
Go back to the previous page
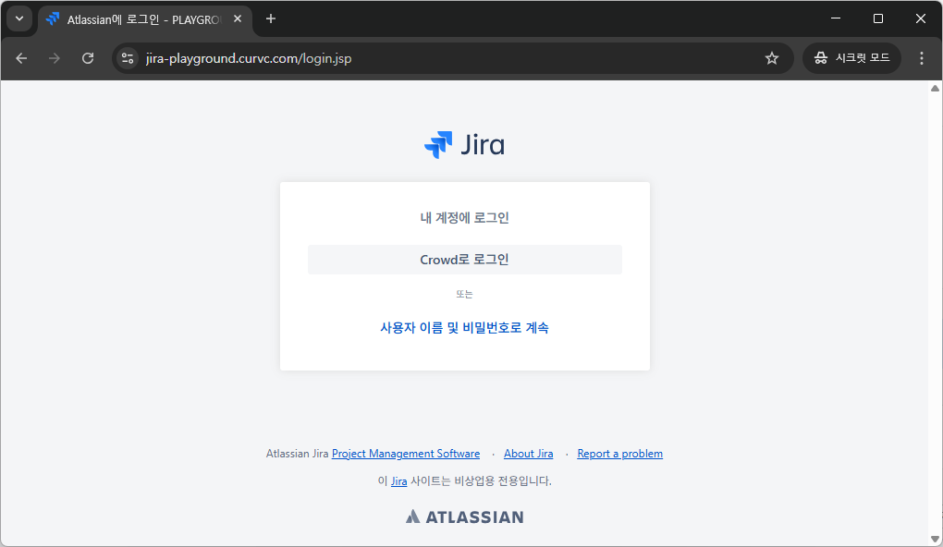tap(21, 58)
